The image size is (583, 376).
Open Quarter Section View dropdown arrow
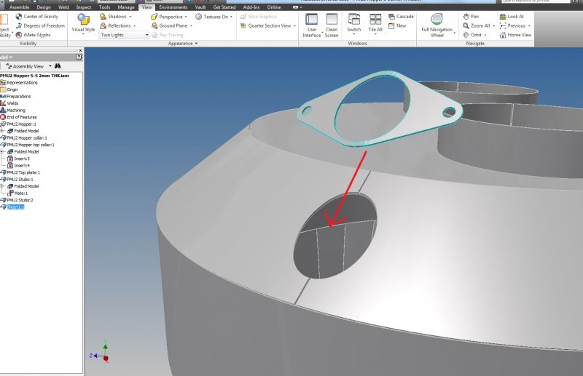[295, 26]
